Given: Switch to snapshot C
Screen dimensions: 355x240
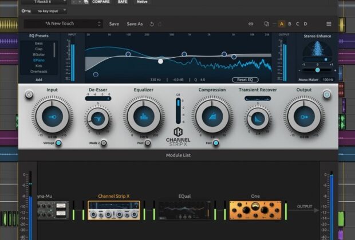Looking at the screenshot, I should click(x=298, y=24).
